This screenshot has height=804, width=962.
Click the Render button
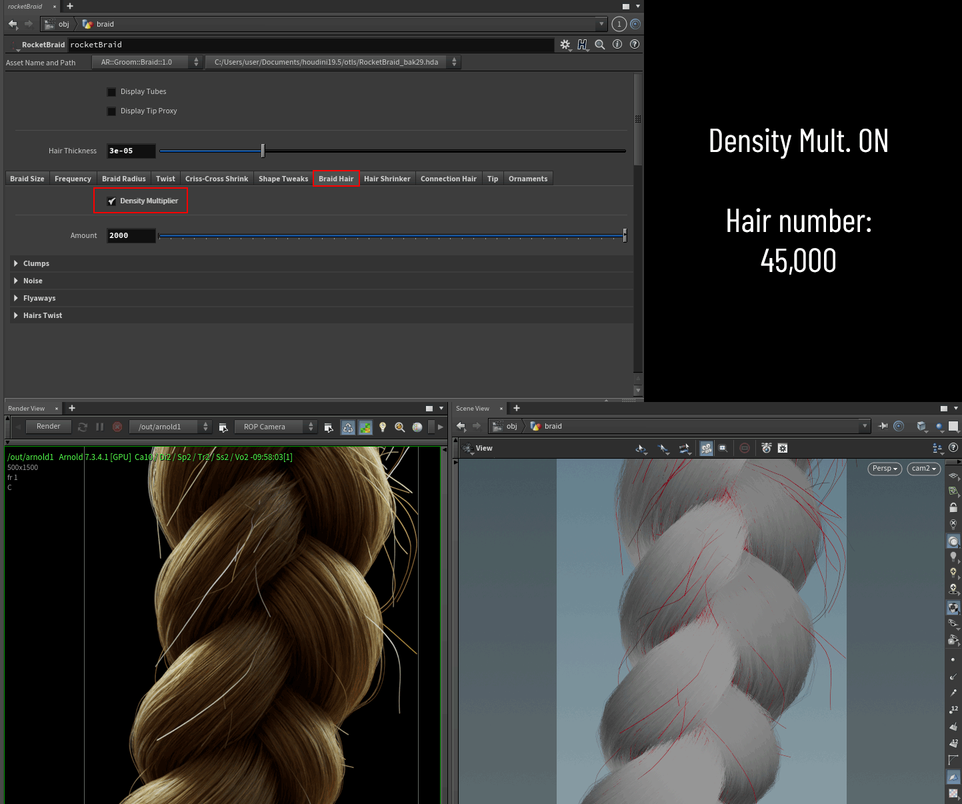coord(48,427)
